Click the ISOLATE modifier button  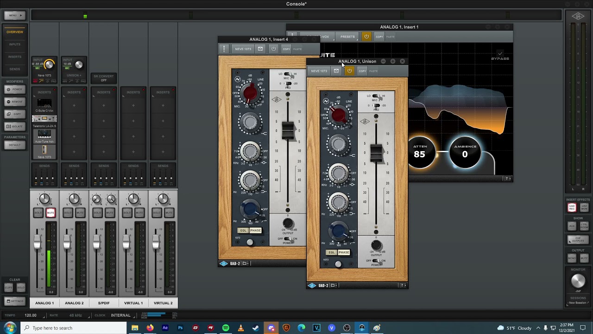click(15, 126)
